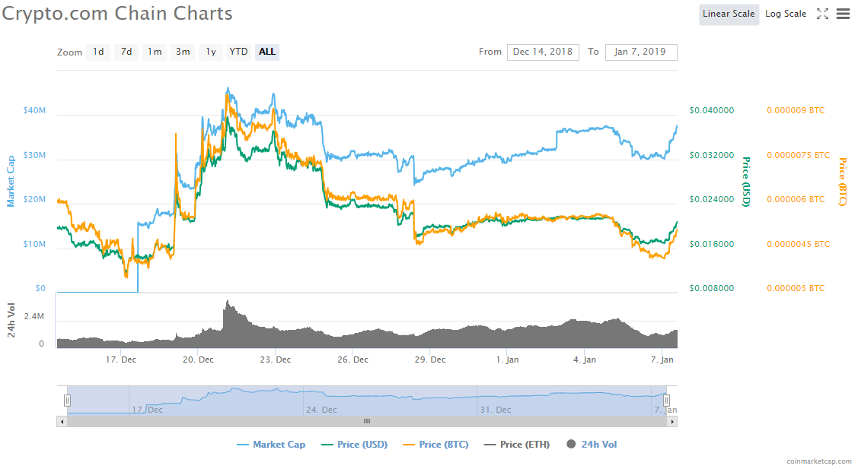Click the 31. Dec label in navigator
858x472 pixels.
496,410
